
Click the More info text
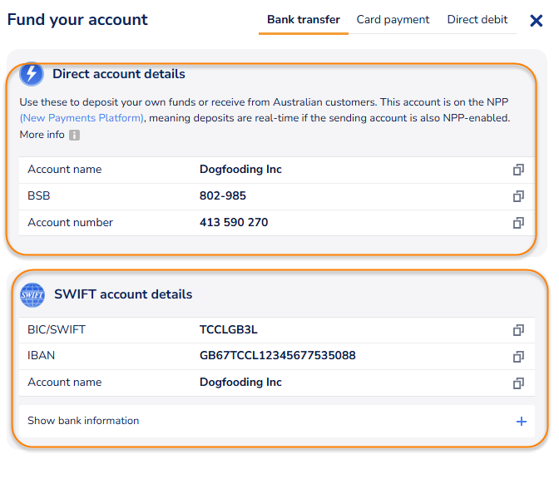(42, 135)
